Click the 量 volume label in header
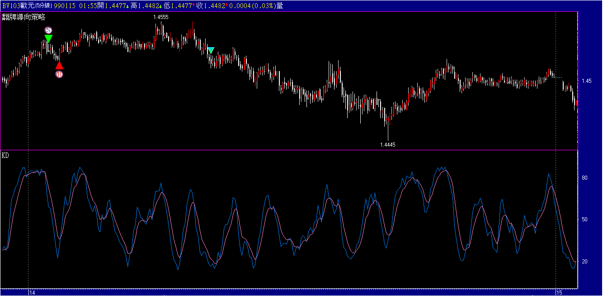The height and width of the screenshot is (296, 603). 280,5
